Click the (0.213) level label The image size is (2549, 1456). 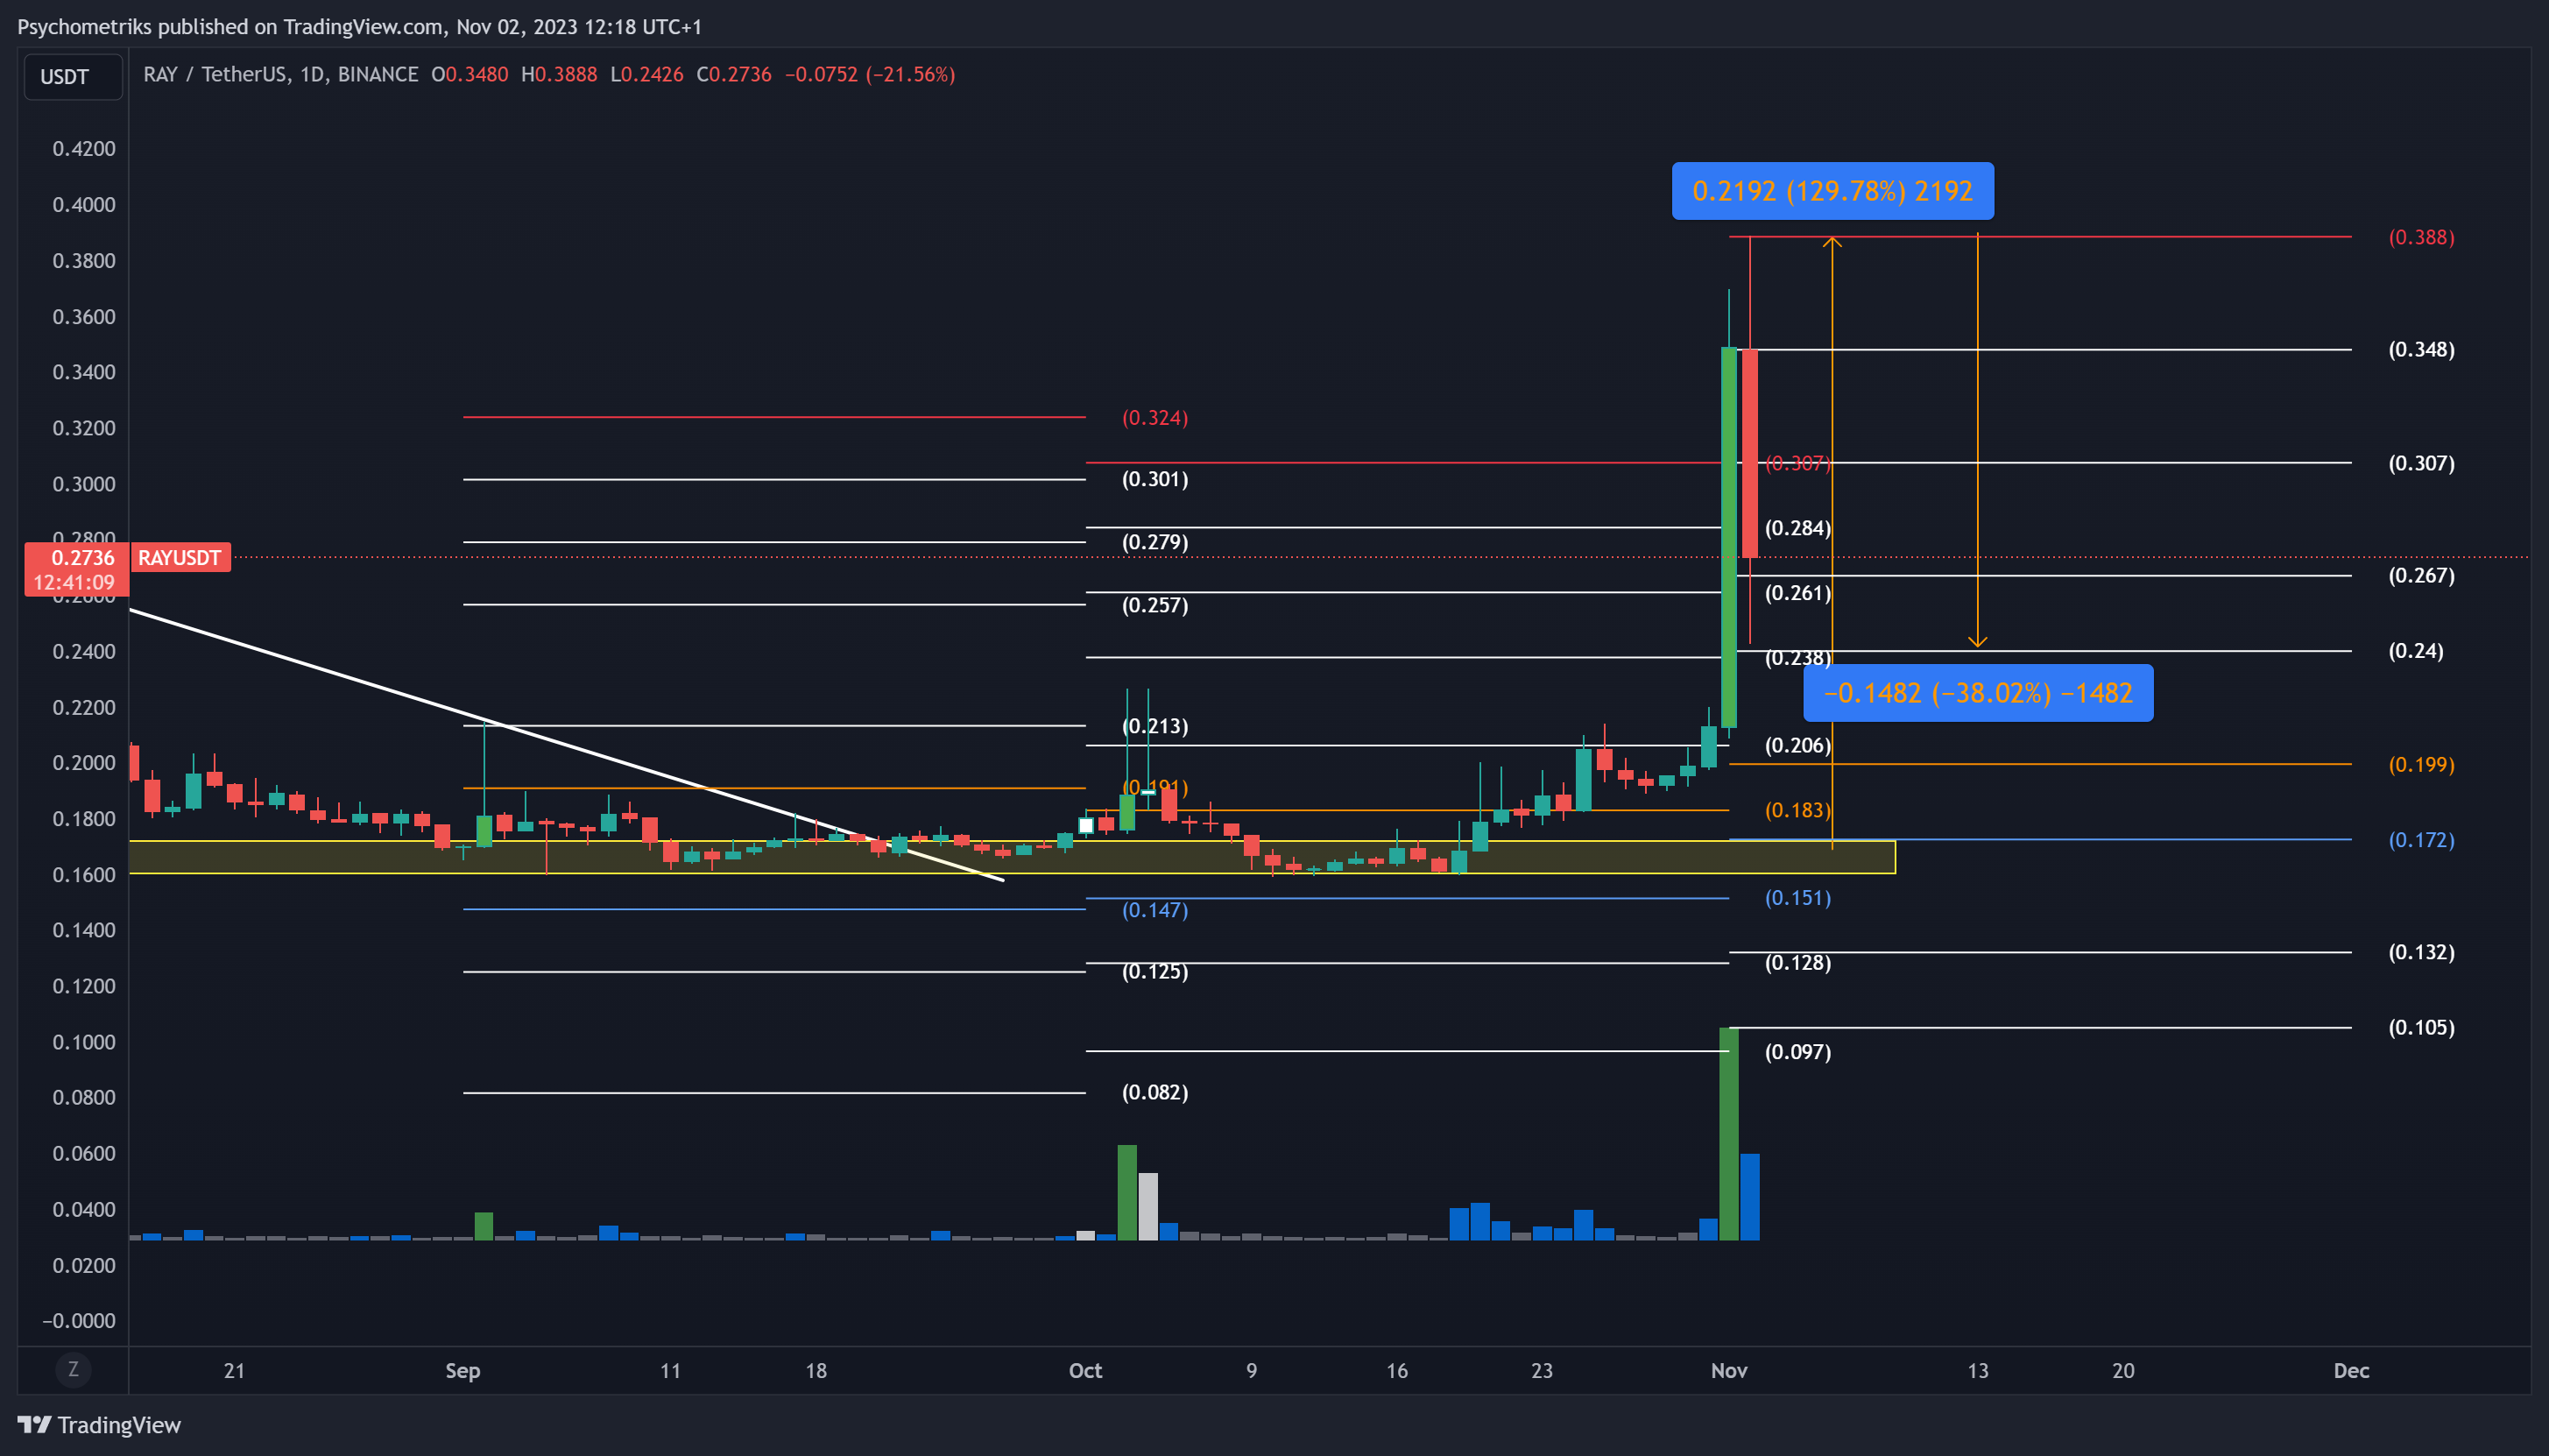click(x=1154, y=726)
